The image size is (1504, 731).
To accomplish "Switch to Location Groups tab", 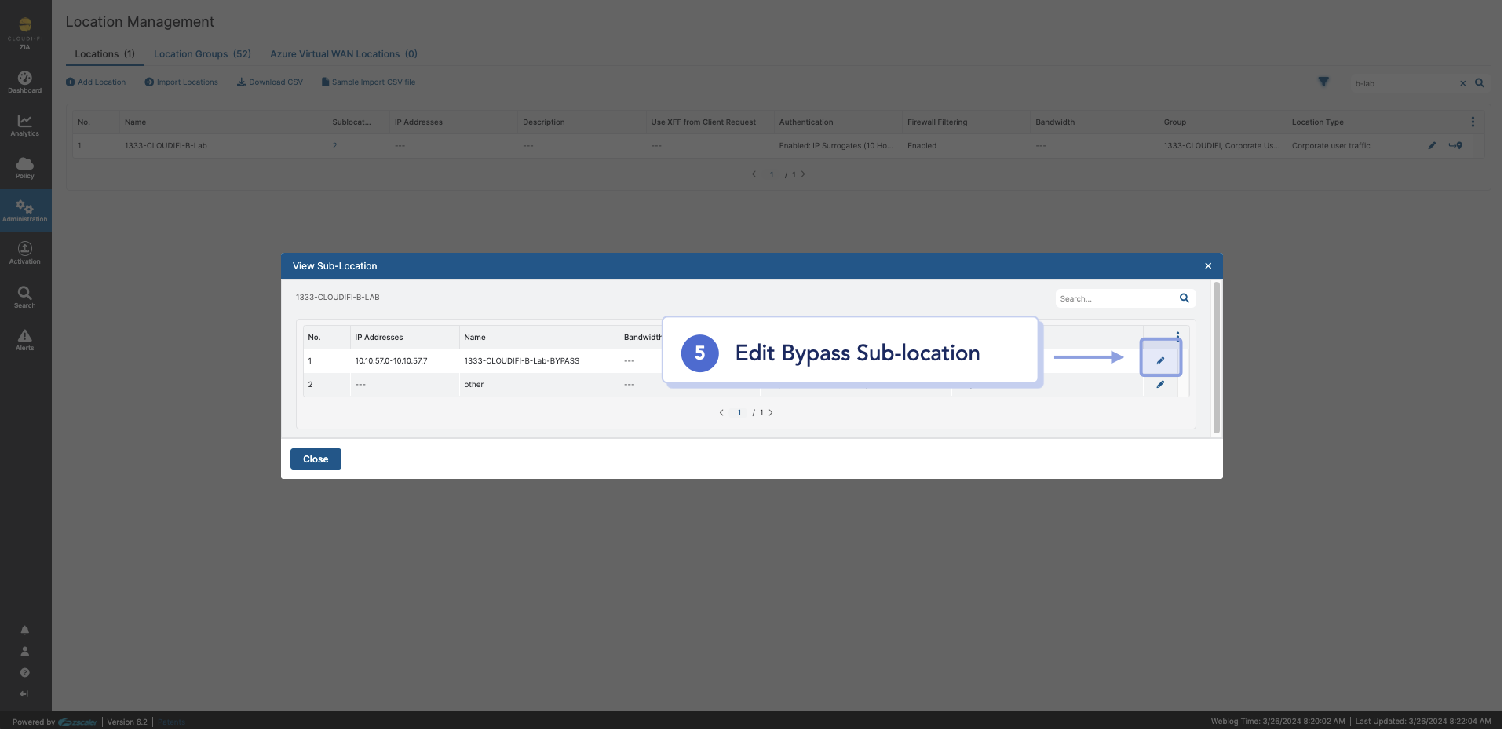I will [x=203, y=54].
